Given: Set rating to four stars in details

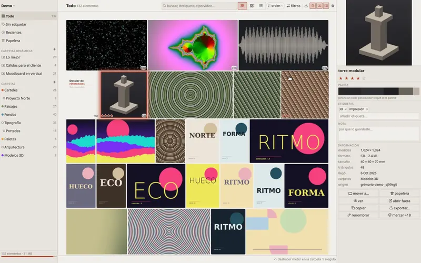Looking at the screenshot, I should pyautogui.click(x=358, y=78).
